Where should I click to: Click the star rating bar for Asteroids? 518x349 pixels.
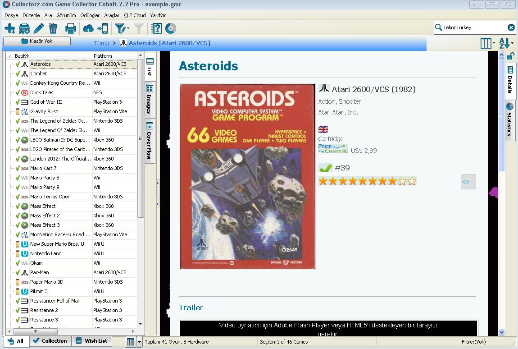point(367,181)
